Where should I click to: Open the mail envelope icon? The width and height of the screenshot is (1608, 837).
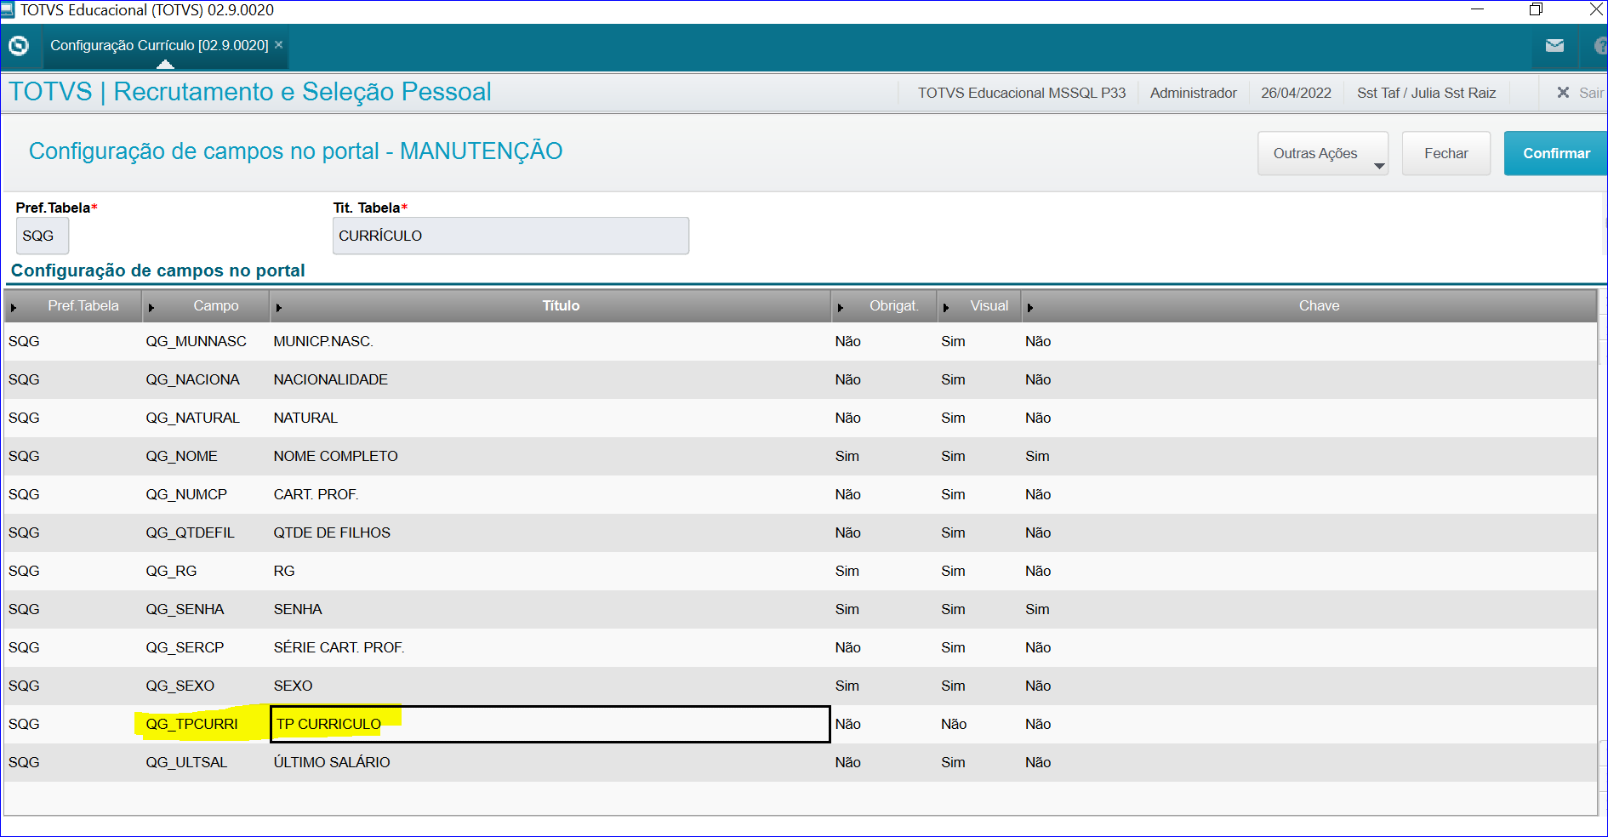(1554, 46)
